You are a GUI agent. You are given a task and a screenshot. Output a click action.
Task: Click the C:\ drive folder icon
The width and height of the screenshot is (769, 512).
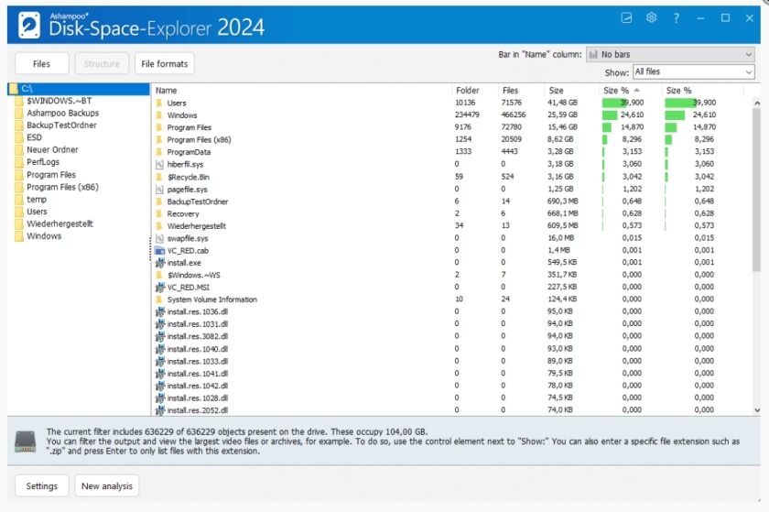pyautogui.click(x=13, y=88)
